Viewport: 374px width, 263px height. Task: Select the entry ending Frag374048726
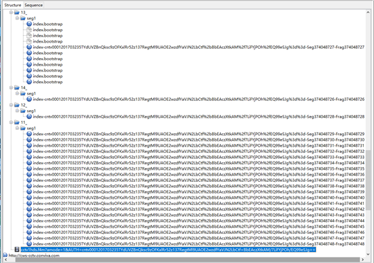(x=198, y=99)
